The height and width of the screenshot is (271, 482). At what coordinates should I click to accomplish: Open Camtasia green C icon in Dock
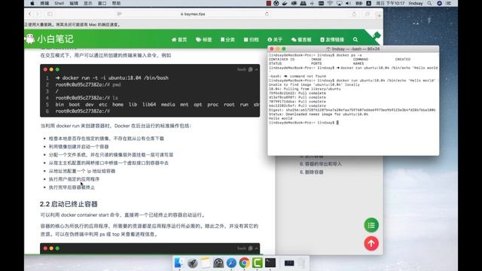pos(258,263)
